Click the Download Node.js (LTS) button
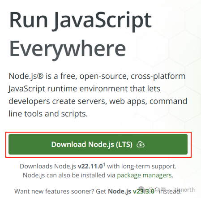Screen dimensions: 201x198 pos(98,144)
